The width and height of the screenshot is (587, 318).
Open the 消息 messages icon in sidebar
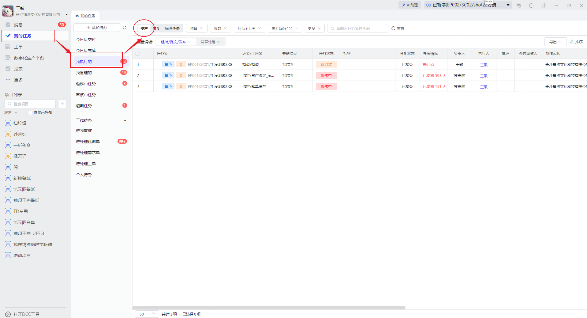tap(8, 25)
